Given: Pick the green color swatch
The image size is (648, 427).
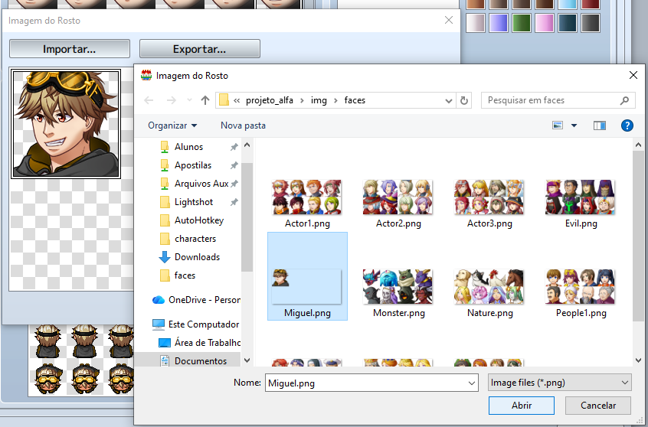Looking at the screenshot, I should (x=521, y=23).
